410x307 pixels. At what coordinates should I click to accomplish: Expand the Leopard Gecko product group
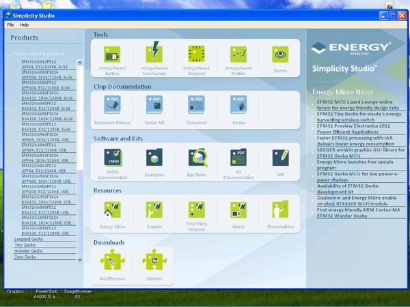(28, 239)
